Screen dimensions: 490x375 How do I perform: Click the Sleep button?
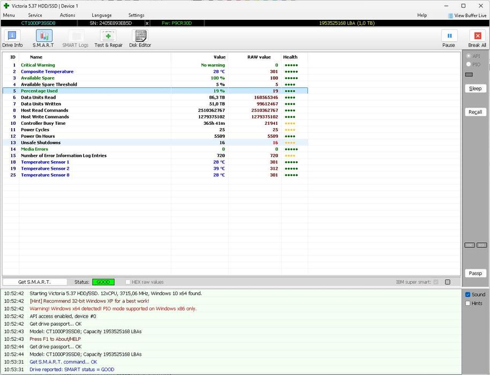coord(476,88)
